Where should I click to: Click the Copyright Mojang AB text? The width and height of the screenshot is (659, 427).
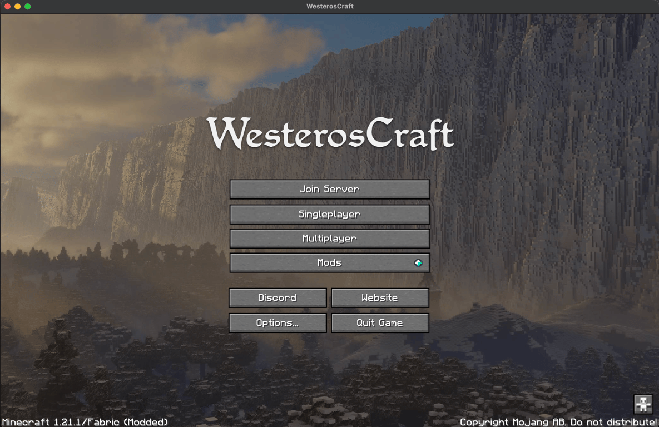558,422
